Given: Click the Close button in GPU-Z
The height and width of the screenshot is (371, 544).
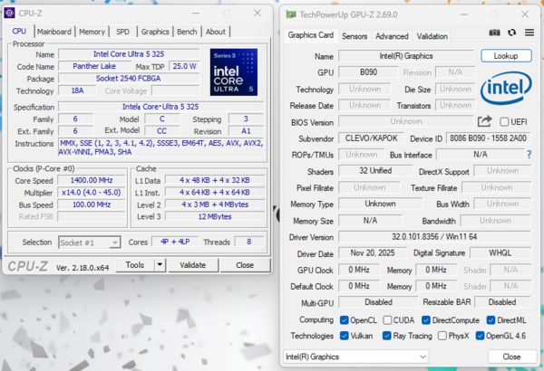Looking at the screenshot, I should pos(511,357).
